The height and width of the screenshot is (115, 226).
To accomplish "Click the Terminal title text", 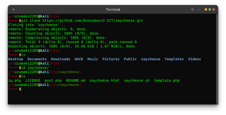I will pos(113,10).
